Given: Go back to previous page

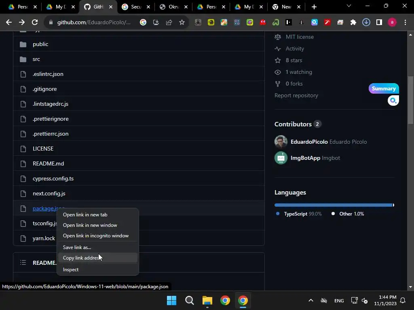Looking at the screenshot, I should tap(9, 23).
